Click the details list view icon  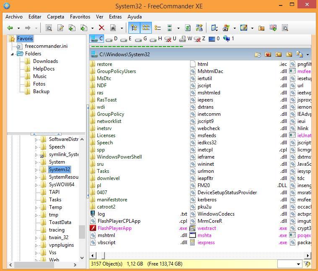158,28
